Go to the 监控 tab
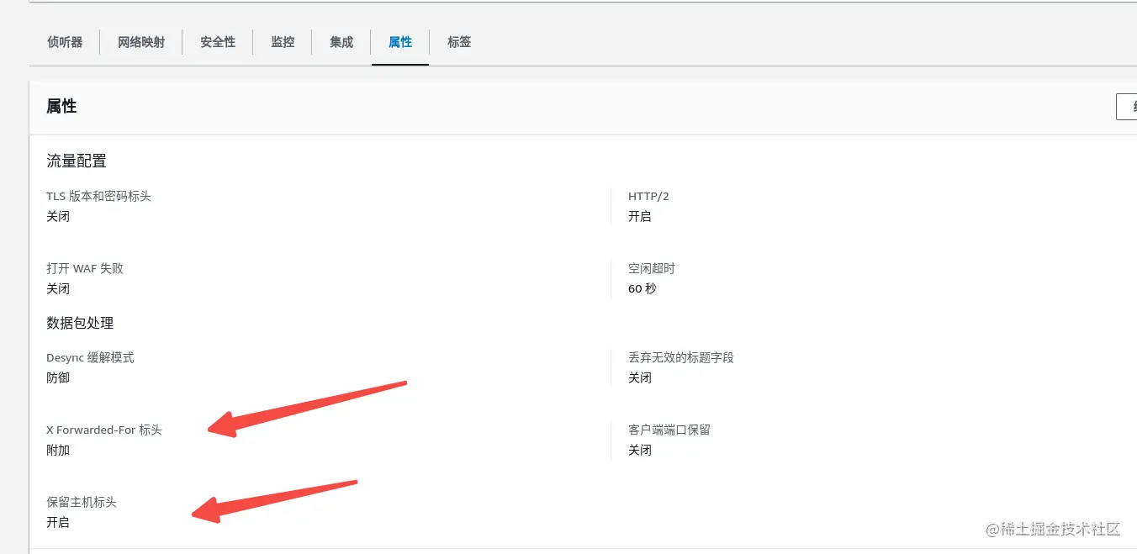This screenshot has width=1137, height=554. click(x=283, y=42)
